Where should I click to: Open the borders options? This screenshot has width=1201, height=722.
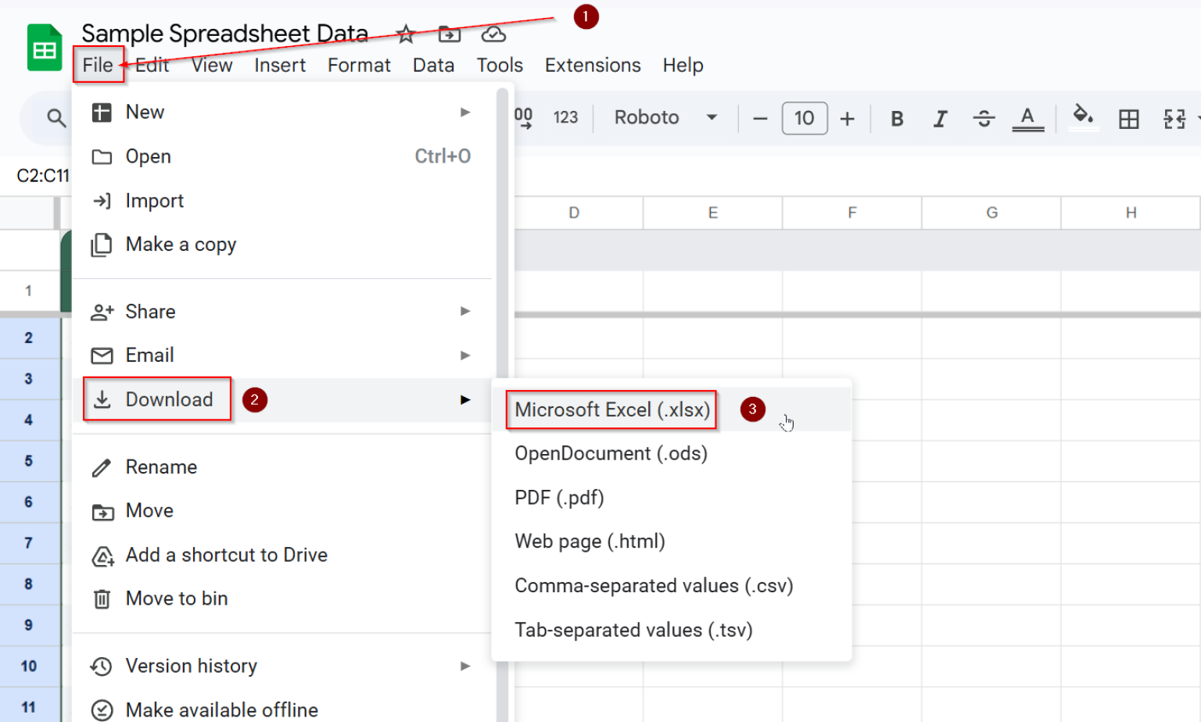(1129, 119)
